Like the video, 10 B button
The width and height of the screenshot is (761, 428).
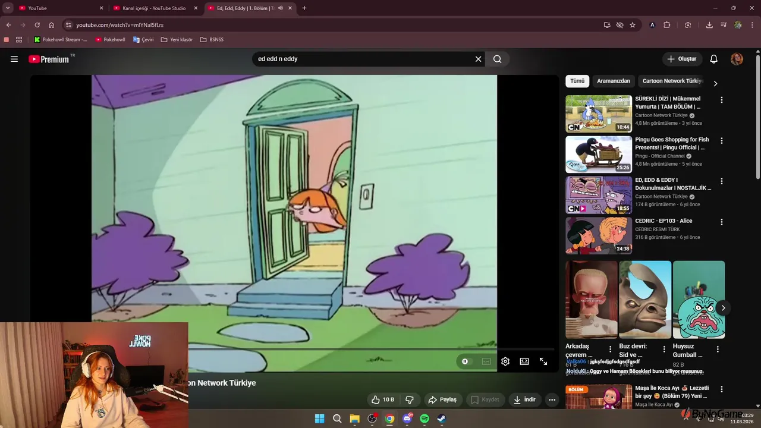pos(383,399)
